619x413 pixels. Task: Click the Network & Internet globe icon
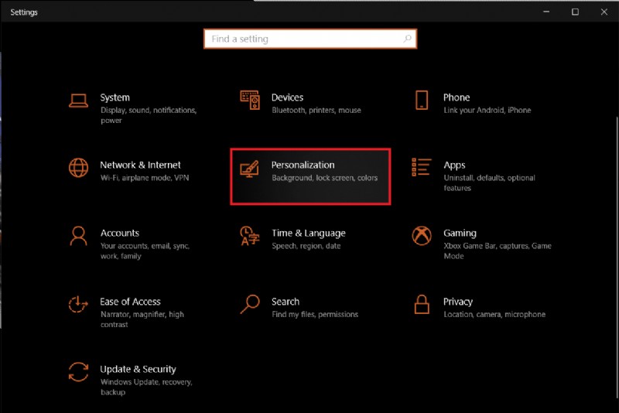pos(79,168)
